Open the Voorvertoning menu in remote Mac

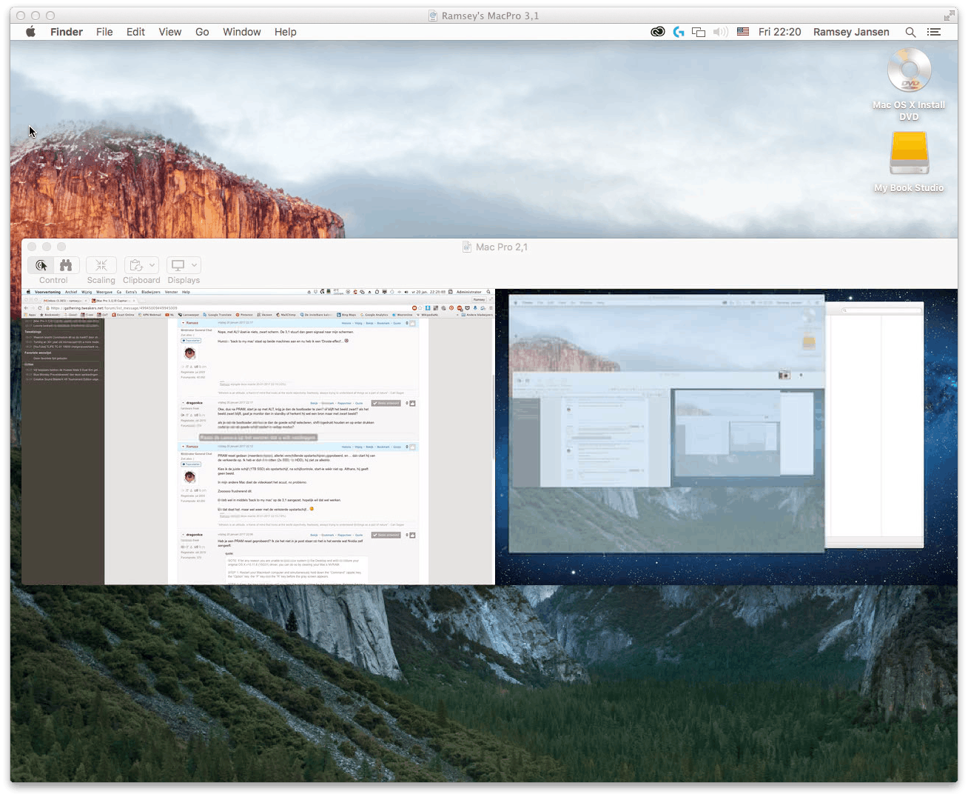coord(47,292)
